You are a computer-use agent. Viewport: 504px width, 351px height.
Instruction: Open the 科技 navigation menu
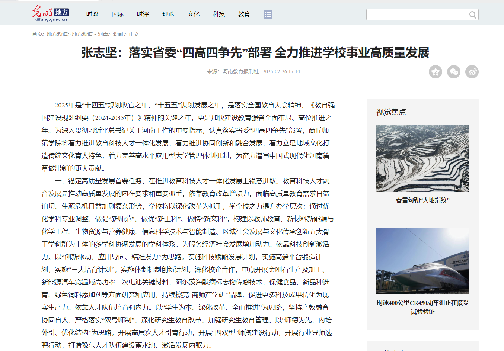(219, 14)
